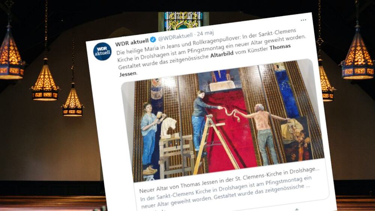Click the blue verified badge beside WDR aktuell
This screenshot has height=211, width=375.
click(153, 40)
